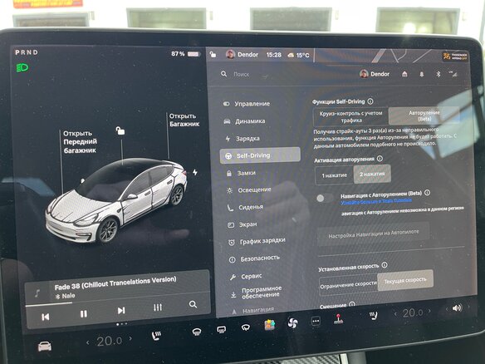Skip to the next track

[121, 311]
